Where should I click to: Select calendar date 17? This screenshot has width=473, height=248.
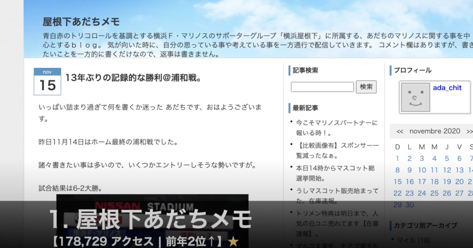click(x=422, y=182)
